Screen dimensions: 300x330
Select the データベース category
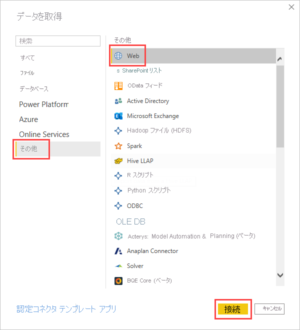click(x=34, y=88)
